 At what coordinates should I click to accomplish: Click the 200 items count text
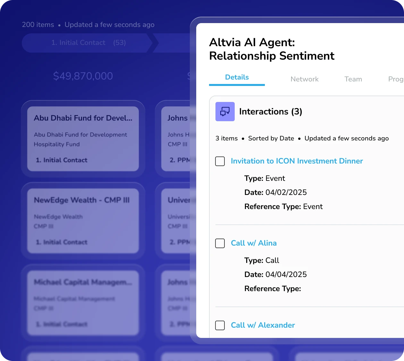(x=38, y=25)
